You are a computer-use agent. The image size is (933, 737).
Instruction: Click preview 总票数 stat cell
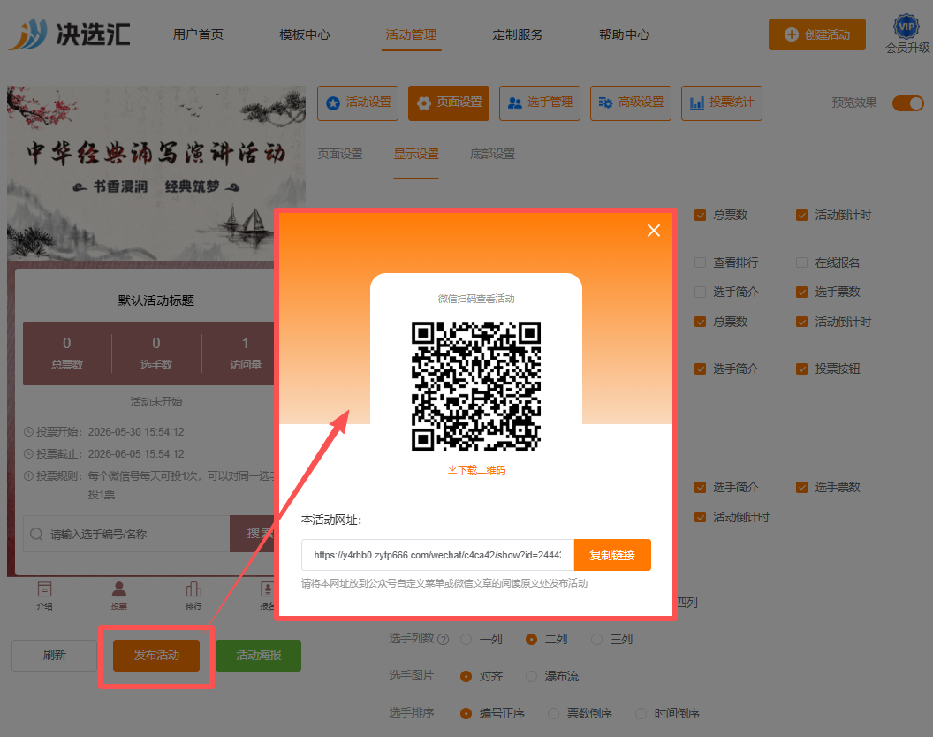(x=67, y=353)
